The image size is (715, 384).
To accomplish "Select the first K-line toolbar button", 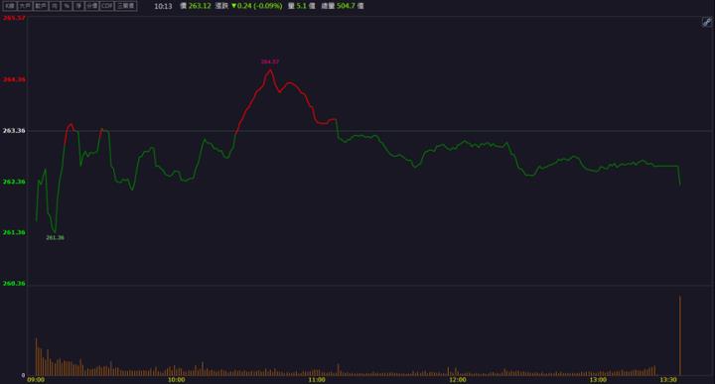I will point(10,6).
